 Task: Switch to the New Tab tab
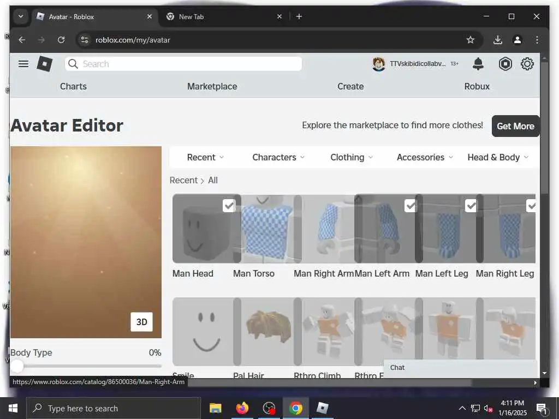click(223, 16)
